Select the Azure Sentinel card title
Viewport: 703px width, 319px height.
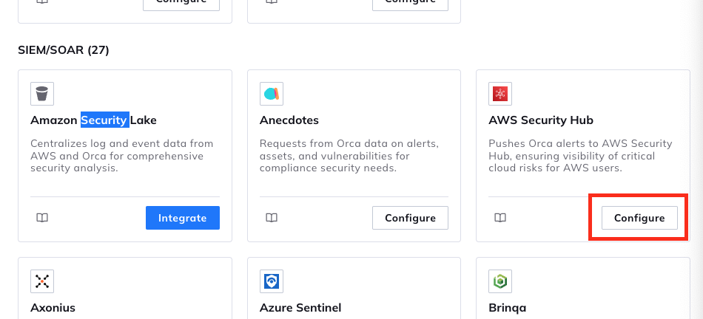[x=300, y=308]
